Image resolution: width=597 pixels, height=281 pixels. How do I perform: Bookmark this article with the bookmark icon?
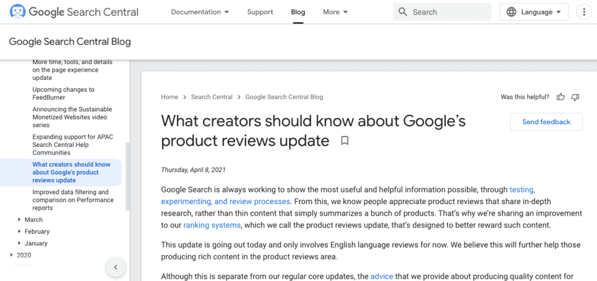pyautogui.click(x=345, y=141)
